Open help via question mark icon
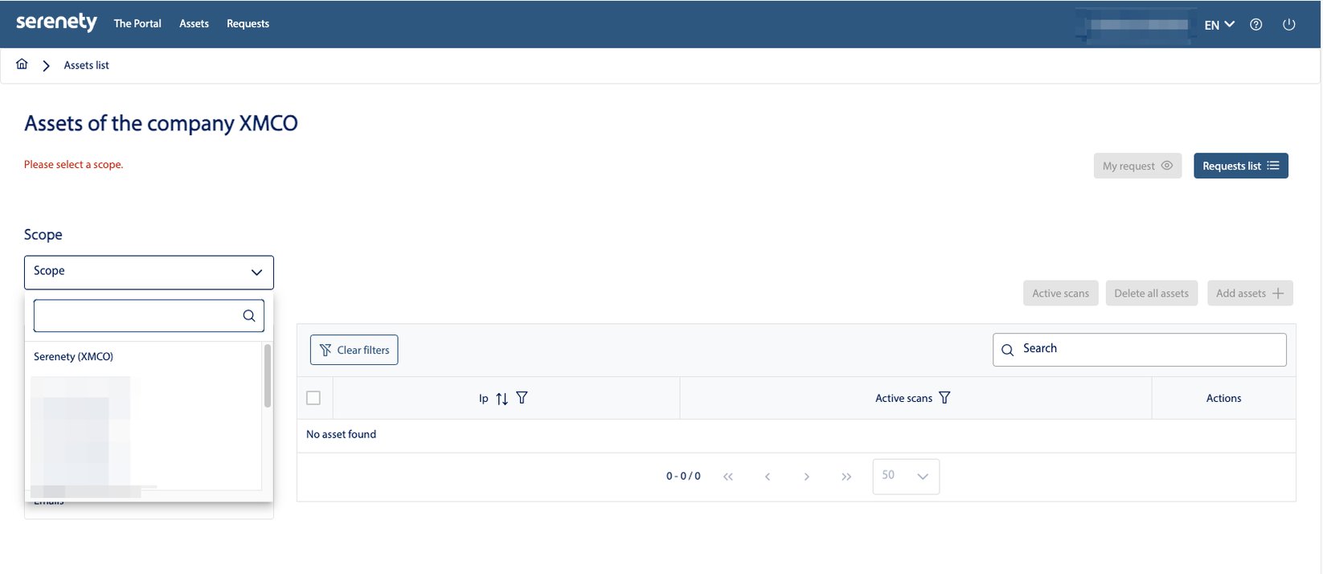The width and height of the screenshot is (1323, 574). [1255, 24]
